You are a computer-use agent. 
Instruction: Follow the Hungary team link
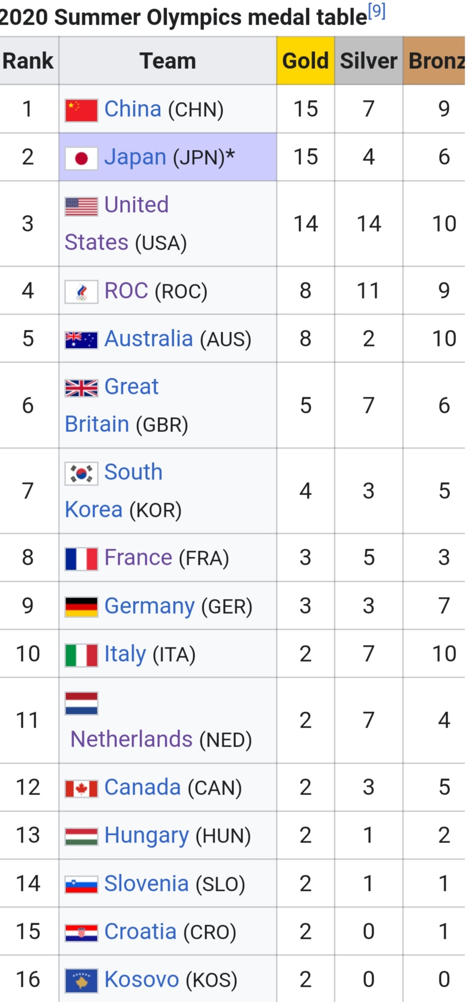pyautogui.click(x=147, y=835)
